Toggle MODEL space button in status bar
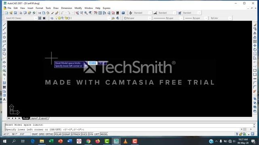Viewport: 259px width, 145px height. (104, 134)
